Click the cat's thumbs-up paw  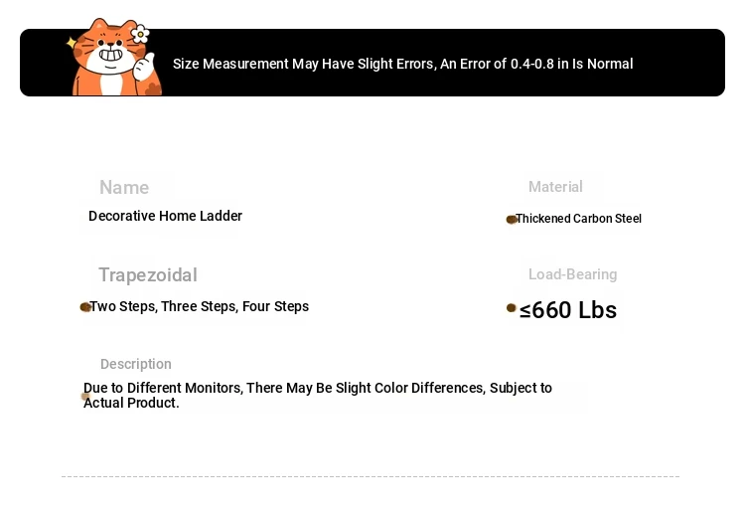(x=144, y=66)
